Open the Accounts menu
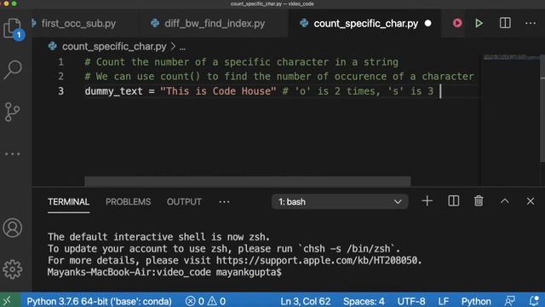 pos(13,228)
